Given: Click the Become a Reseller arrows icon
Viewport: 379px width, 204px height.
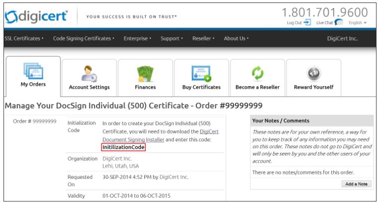Looking at the screenshot, I should pos(258,73).
